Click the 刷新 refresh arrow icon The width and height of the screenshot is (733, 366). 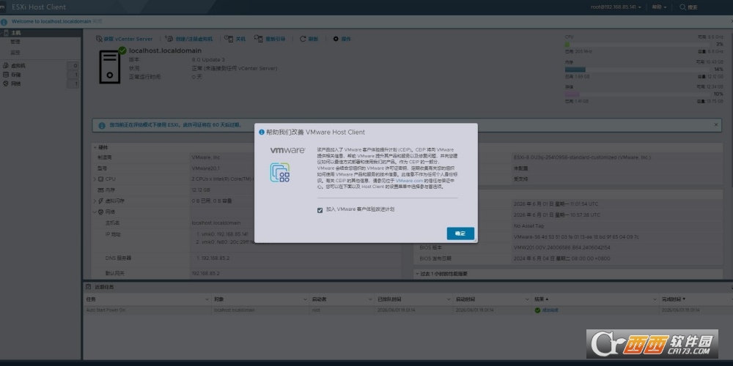[303, 39]
